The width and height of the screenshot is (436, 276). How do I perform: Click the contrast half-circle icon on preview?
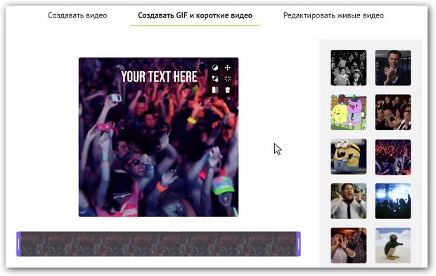pos(215,67)
